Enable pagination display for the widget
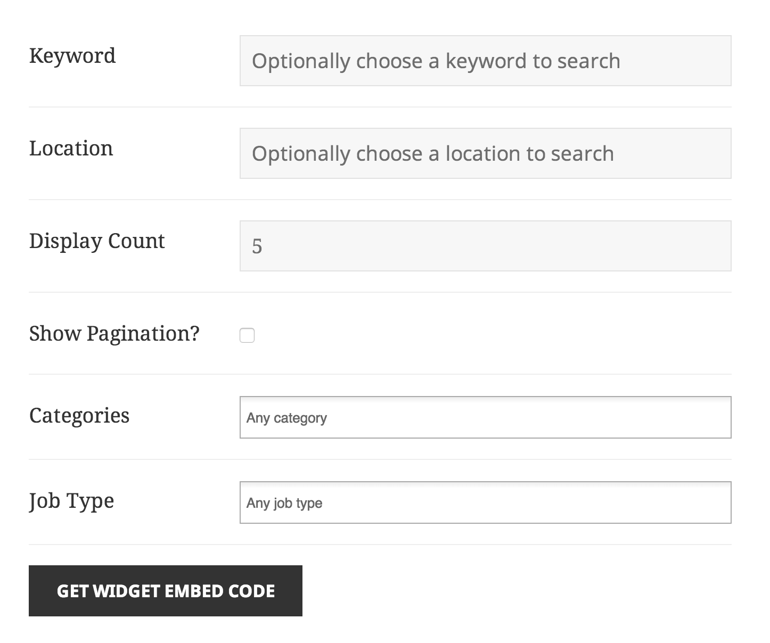 247,335
